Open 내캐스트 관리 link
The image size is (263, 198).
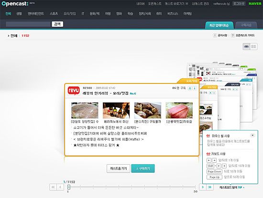tap(201, 4)
